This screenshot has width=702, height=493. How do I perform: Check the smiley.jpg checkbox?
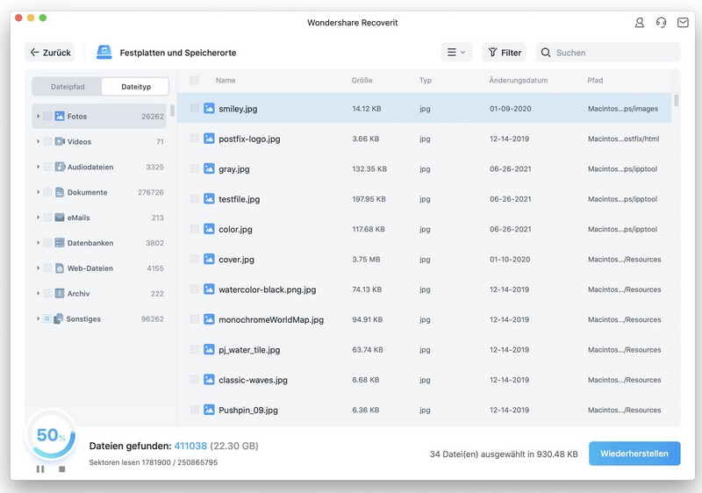tap(194, 108)
